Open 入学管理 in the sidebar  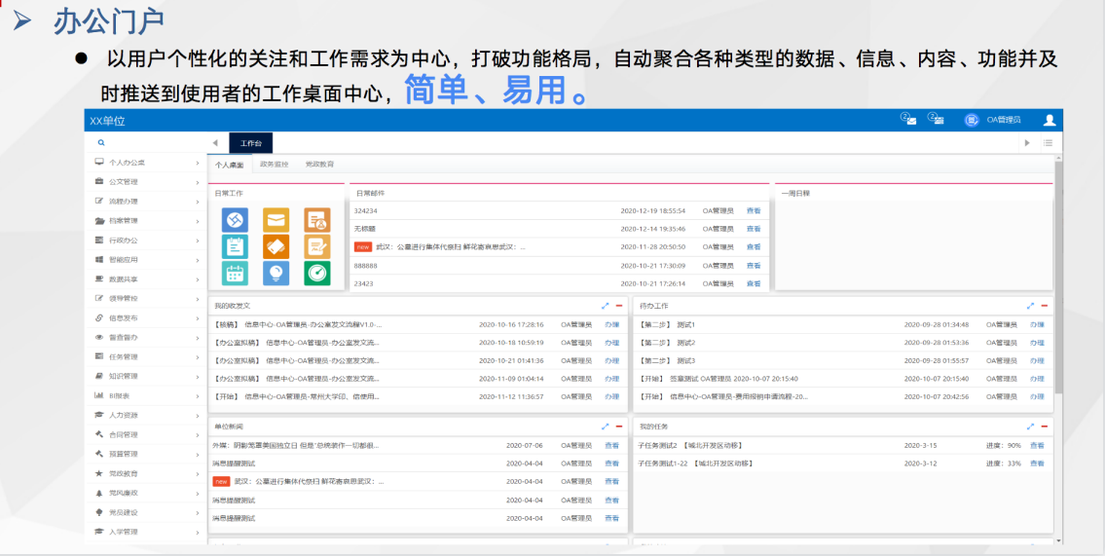click(x=146, y=532)
